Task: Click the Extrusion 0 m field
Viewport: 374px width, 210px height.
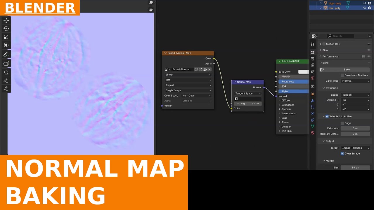Action: [x=355, y=128]
